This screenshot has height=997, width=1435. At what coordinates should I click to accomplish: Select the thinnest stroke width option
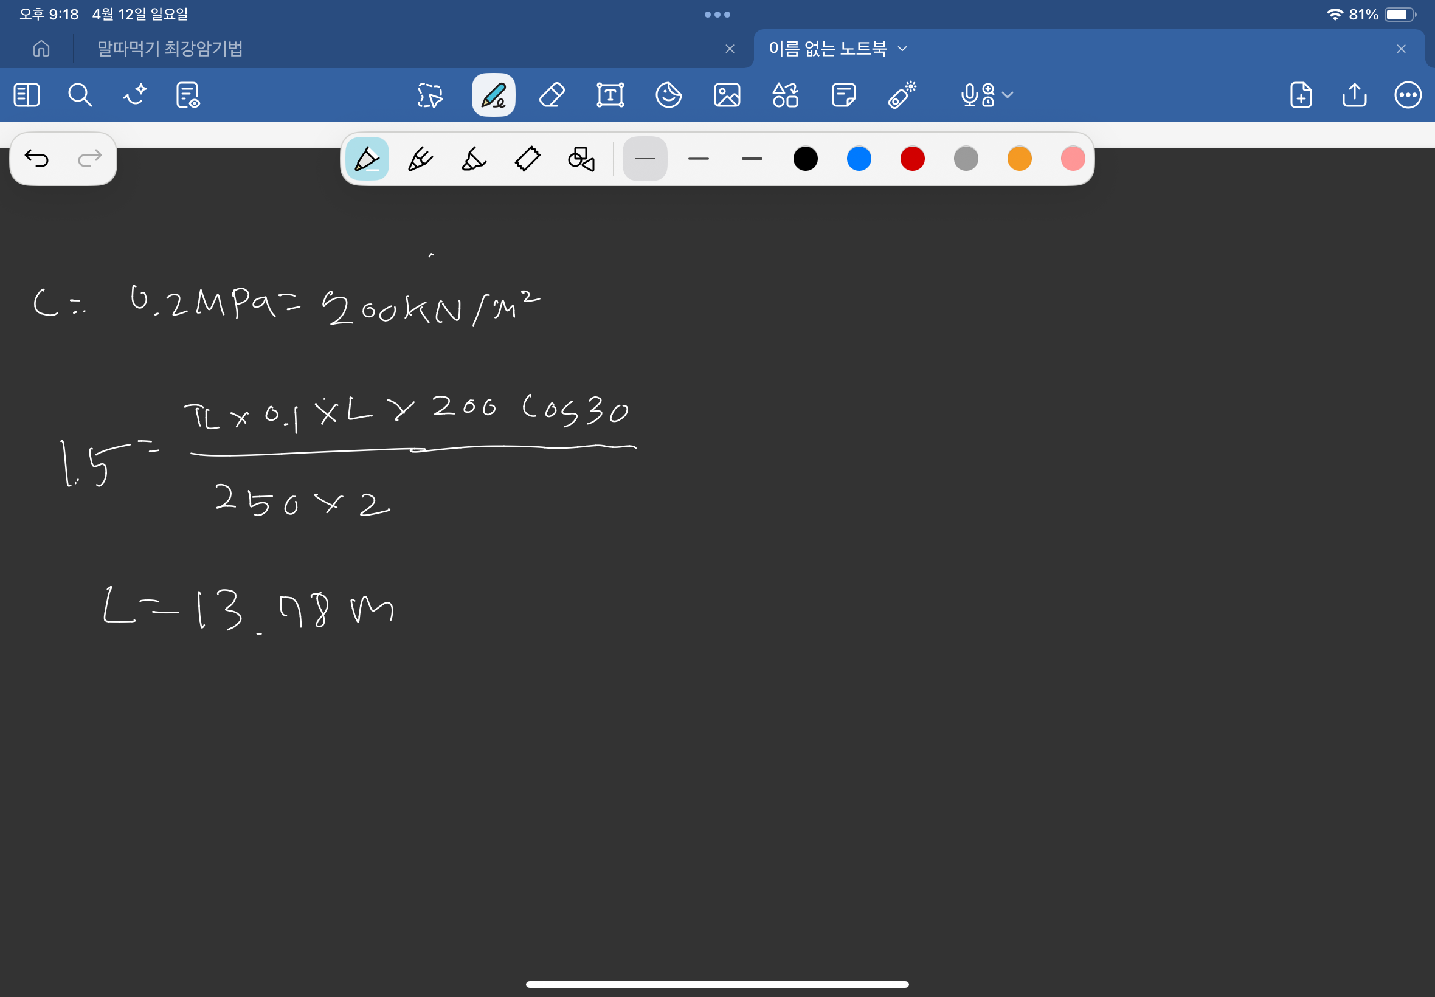pos(645,159)
